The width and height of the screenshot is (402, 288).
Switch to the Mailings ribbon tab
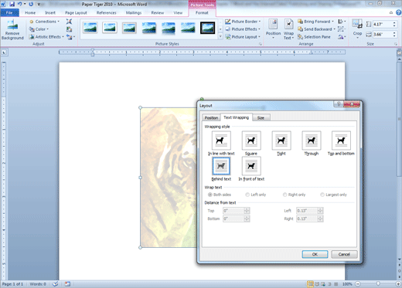coord(134,12)
